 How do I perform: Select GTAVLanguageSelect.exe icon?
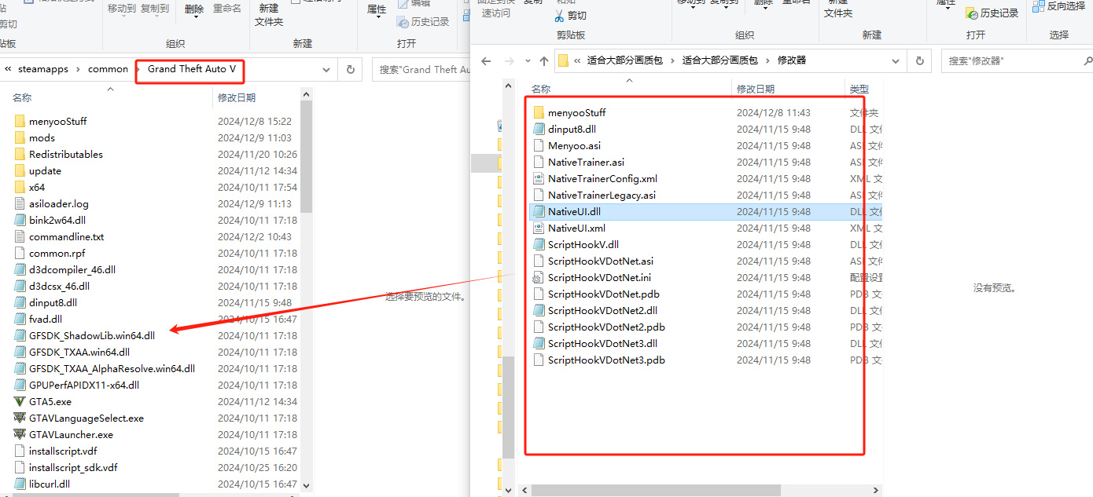20,418
